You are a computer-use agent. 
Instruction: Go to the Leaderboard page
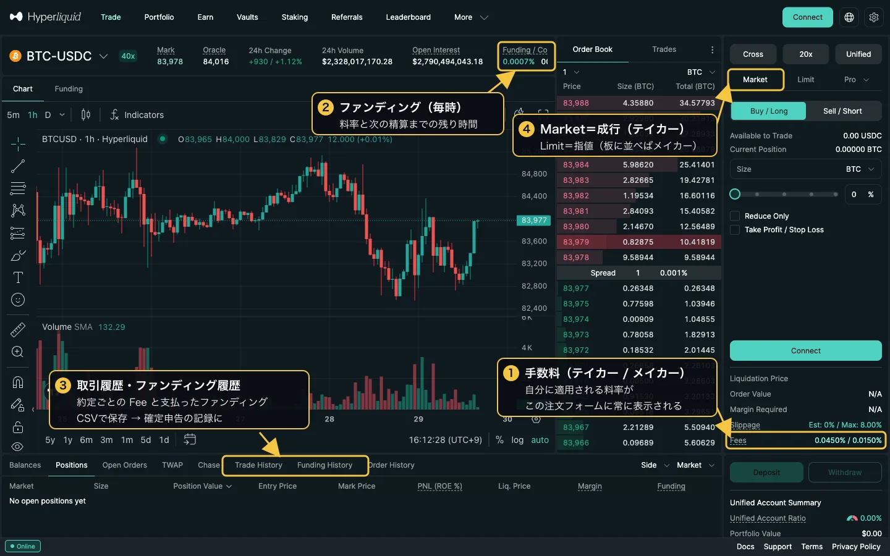coord(408,17)
